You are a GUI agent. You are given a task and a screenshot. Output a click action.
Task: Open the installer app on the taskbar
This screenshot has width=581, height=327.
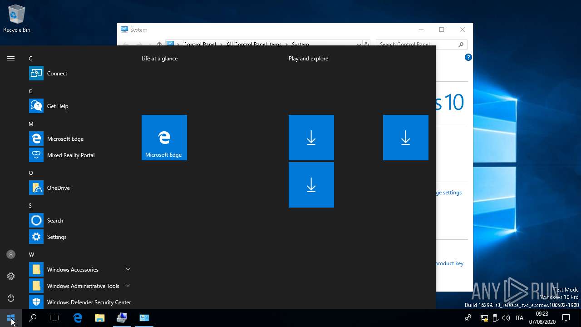click(x=122, y=318)
